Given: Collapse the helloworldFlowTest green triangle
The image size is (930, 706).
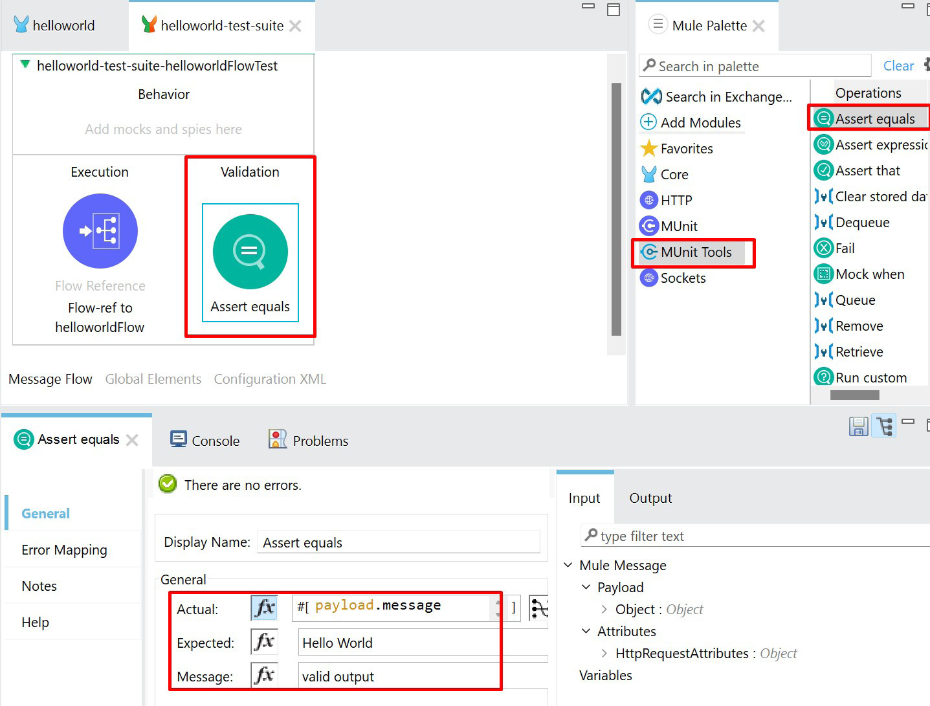Looking at the screenshot, I should tap(25, 65).
